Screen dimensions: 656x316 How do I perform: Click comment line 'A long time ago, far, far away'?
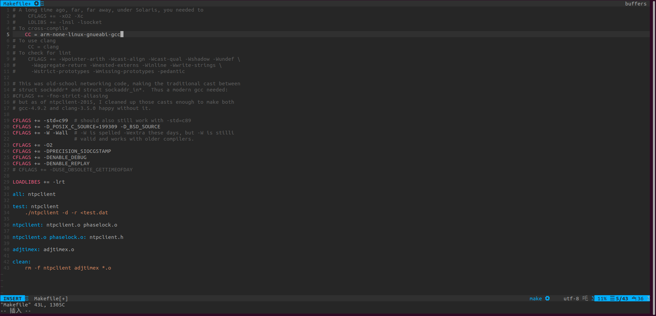(108, 10)
